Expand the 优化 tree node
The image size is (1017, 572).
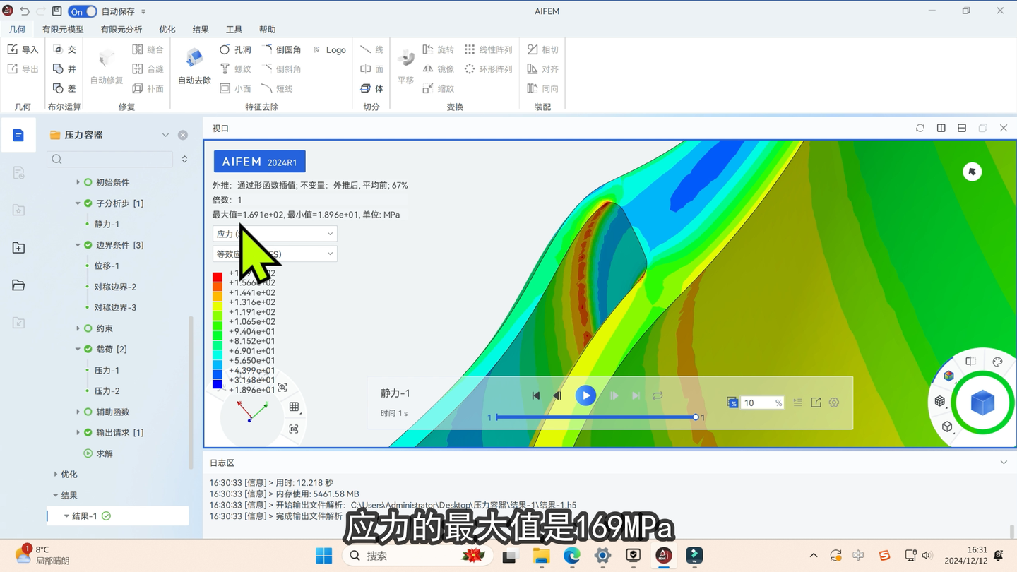point(56,475)
